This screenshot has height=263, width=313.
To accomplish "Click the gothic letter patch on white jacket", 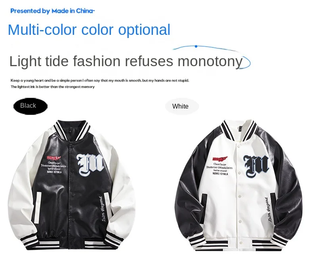I will click(256, 166).
